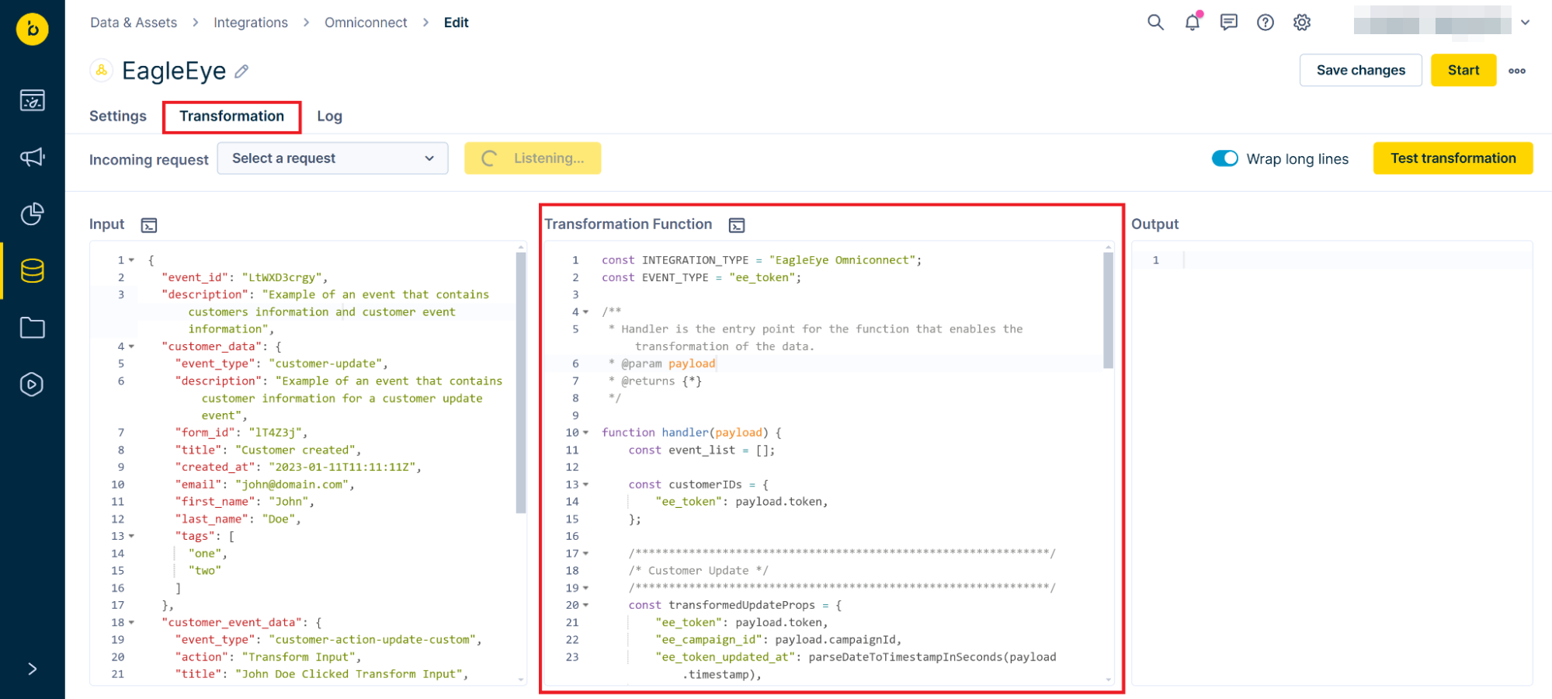
Task: Click the search magnifier icon
Action: (x=1155, y=23)
